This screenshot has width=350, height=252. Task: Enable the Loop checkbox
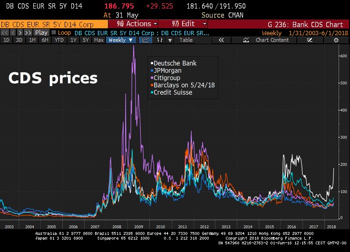coord(54,32)
